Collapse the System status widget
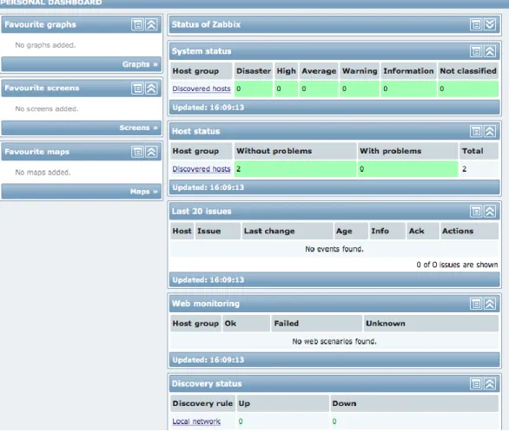 (x=490, y=51)
